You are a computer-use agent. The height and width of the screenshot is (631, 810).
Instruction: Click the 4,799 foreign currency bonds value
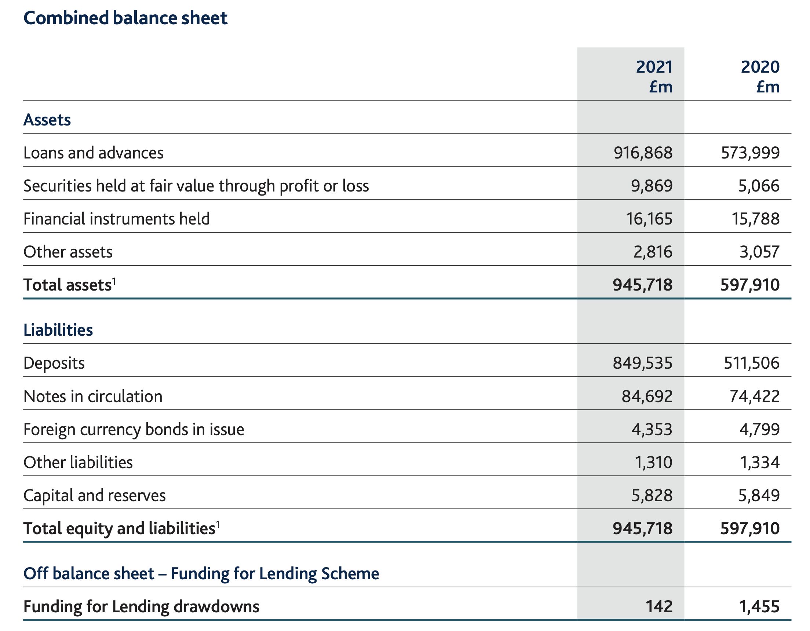pyautogui.click(x=759, y=429)
